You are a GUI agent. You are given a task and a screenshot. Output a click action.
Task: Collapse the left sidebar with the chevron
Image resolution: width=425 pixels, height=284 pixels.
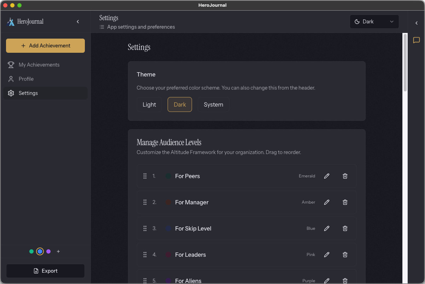(78, 21)
